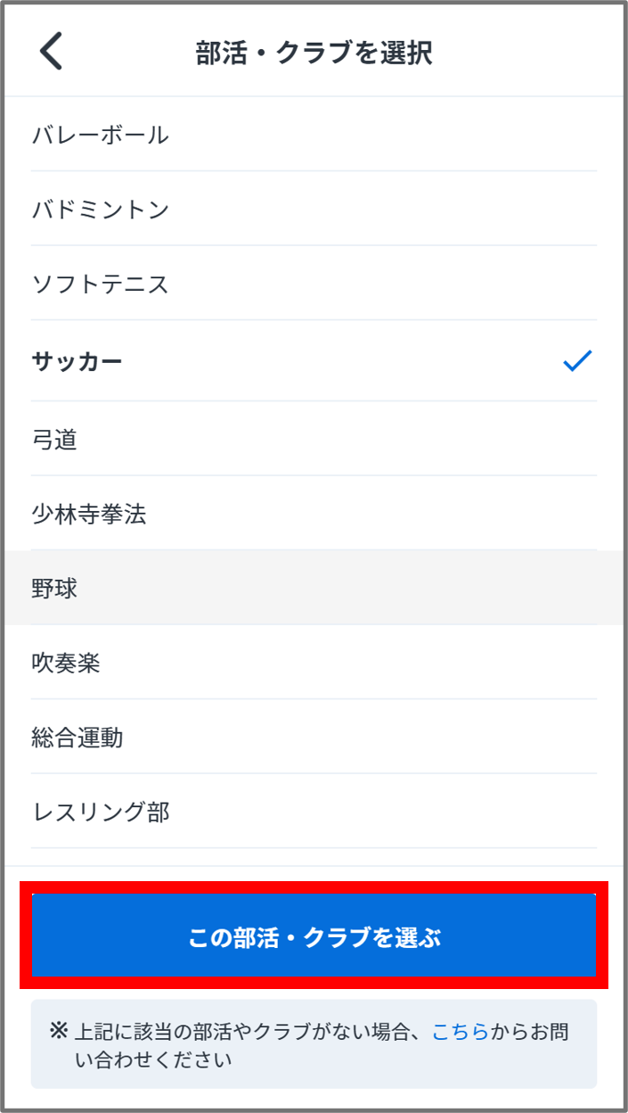Select the 吹奏楽 club entry
The width and height of the screenshot is (628, 1113).
coord(66,664)
